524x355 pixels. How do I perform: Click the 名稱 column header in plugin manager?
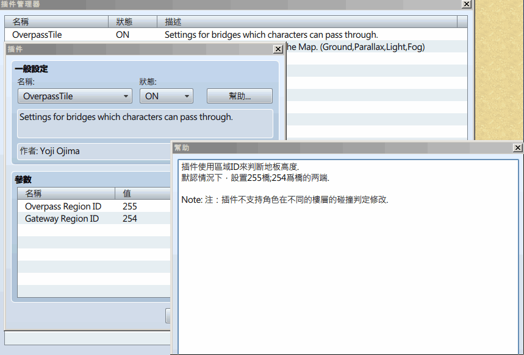coord(56,22)
